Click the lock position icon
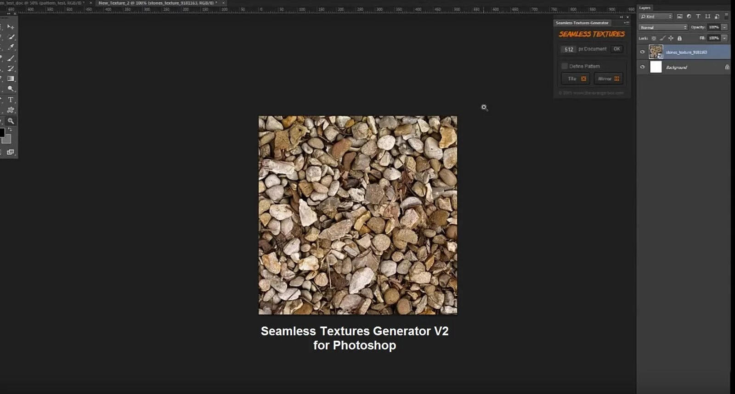Screen dimensions: 735x394 click(x=671, y=38)
